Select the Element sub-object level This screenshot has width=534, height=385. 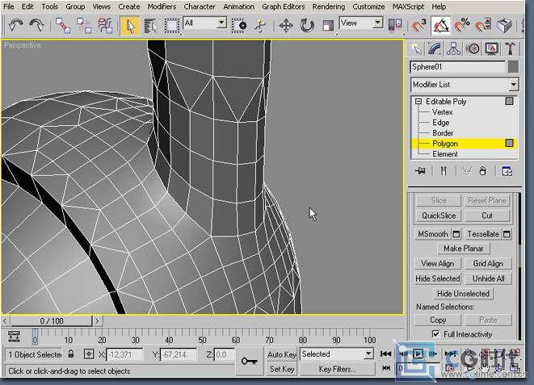point(445,154)
